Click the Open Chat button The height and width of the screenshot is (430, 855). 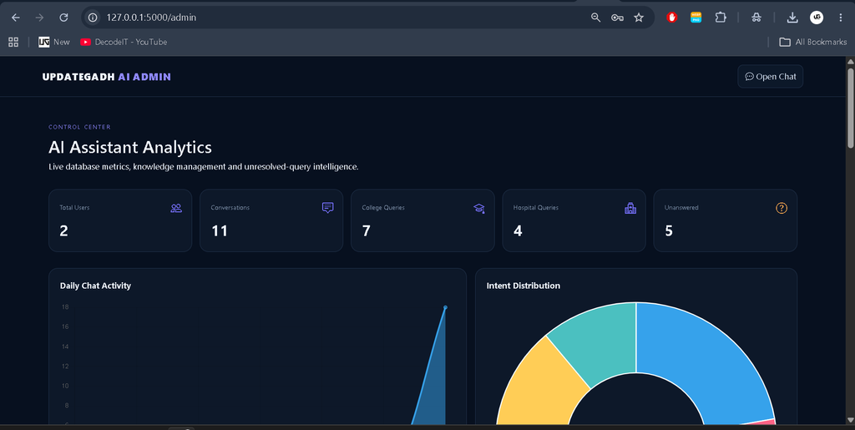click(770, 76)
